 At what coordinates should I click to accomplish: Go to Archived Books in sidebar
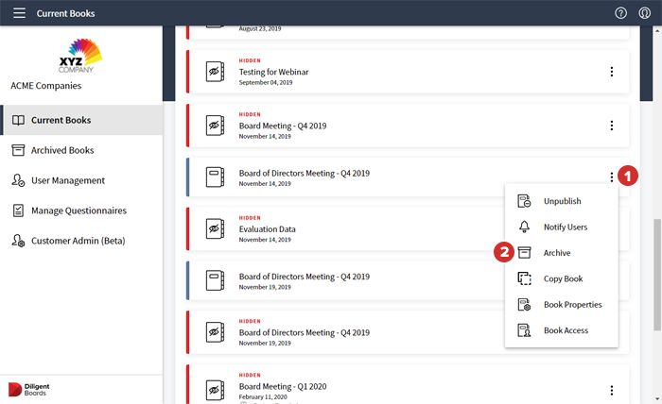point(62,150)
